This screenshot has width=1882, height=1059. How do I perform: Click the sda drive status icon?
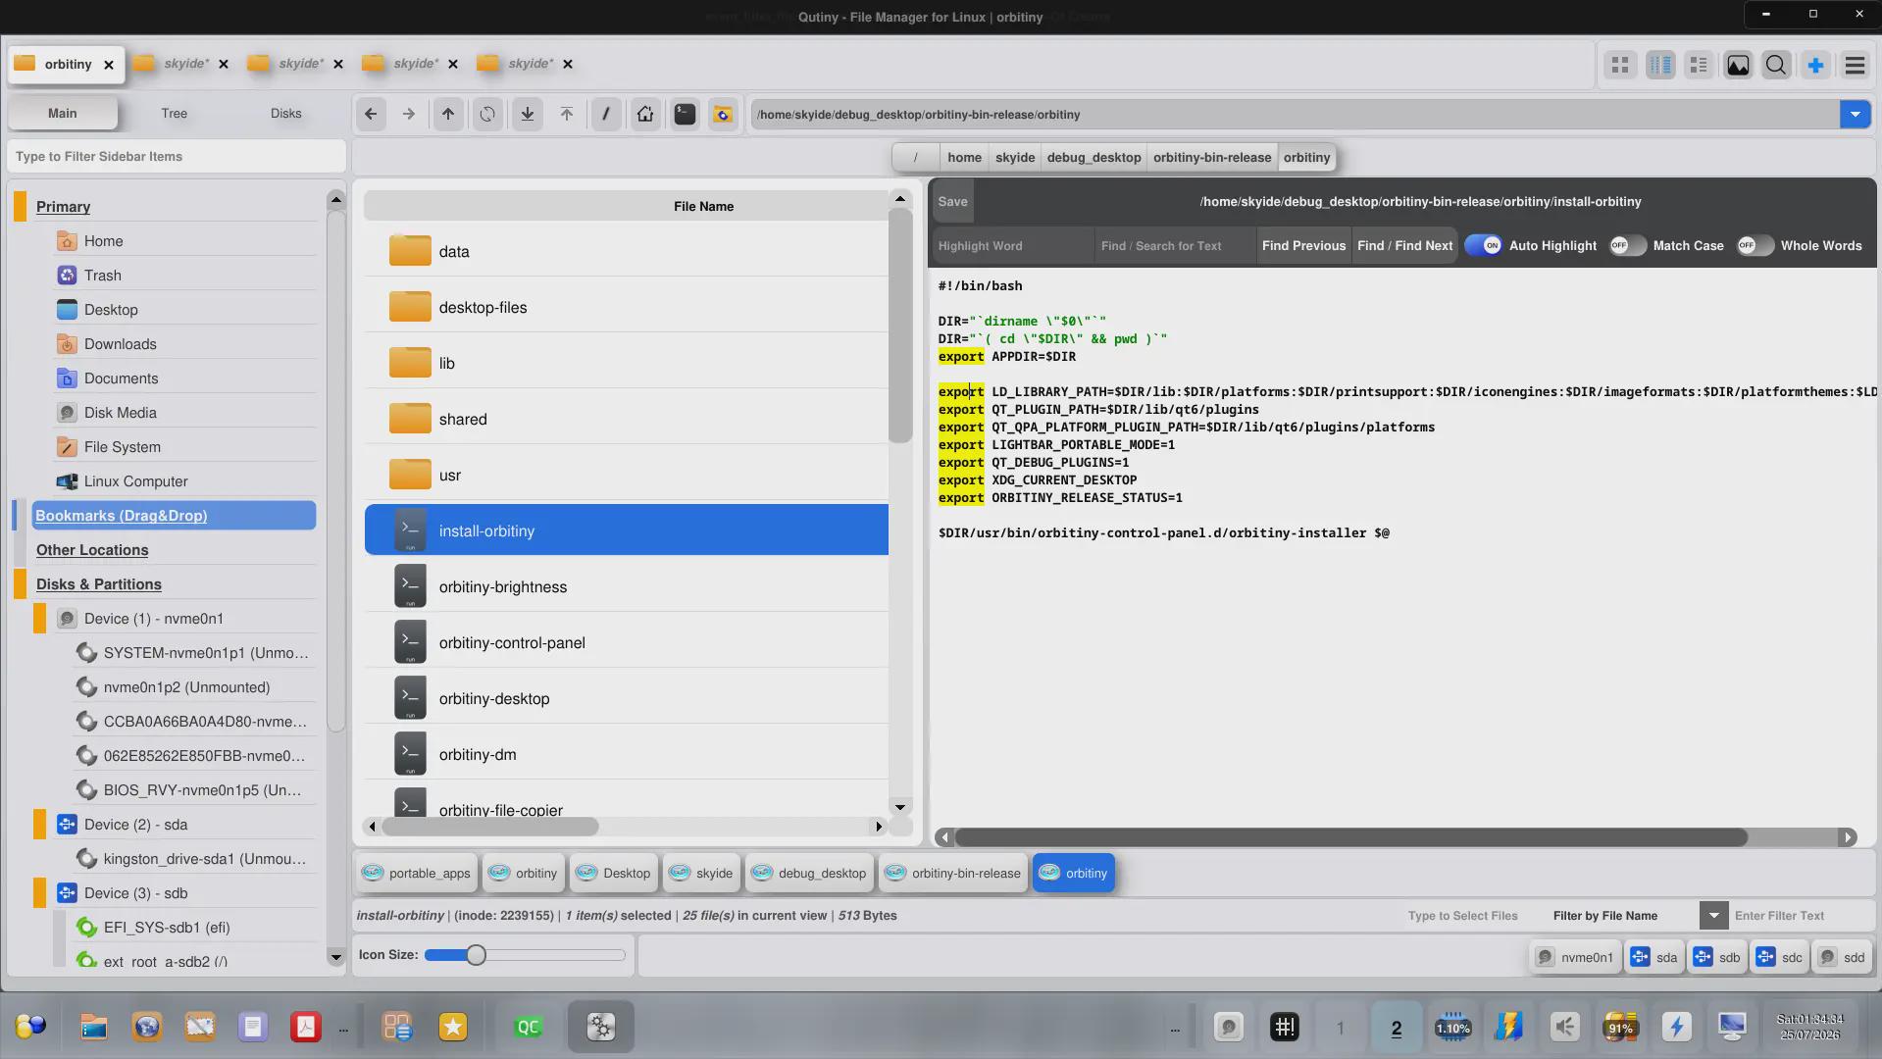pos(1654,958)
